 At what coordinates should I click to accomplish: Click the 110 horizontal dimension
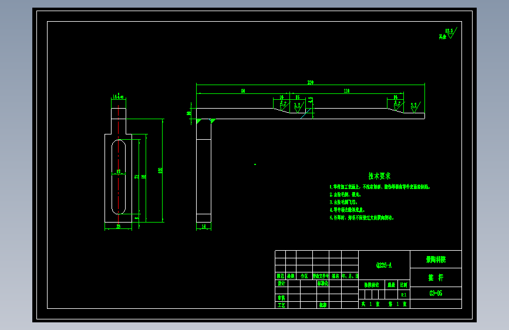coord(346,91)
